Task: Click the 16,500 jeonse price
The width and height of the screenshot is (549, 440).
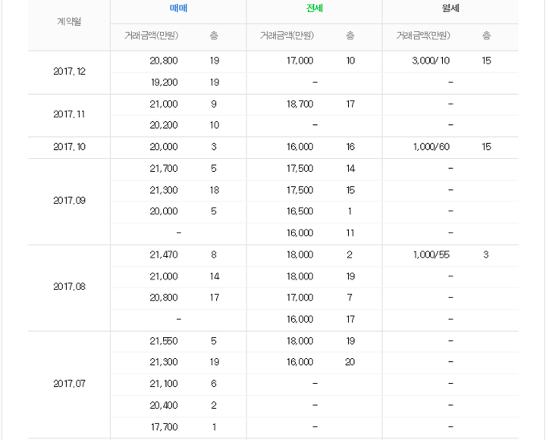Action: 300,211
